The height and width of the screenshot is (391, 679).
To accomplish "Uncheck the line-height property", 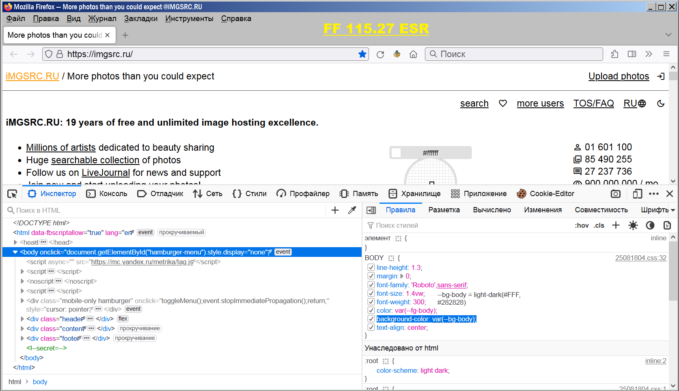I will (x=371, y=267).
